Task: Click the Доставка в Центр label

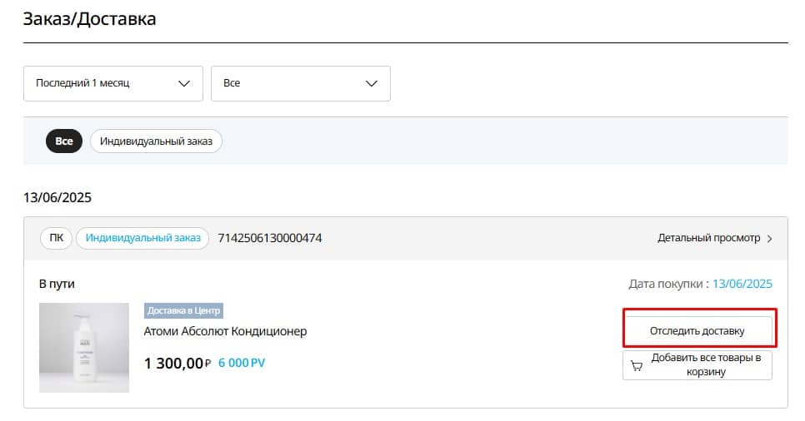Action: click(183, 311)
